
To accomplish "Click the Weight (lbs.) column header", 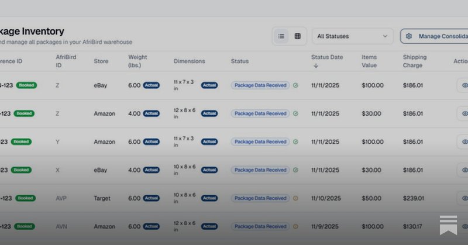I will coord(137,61).
